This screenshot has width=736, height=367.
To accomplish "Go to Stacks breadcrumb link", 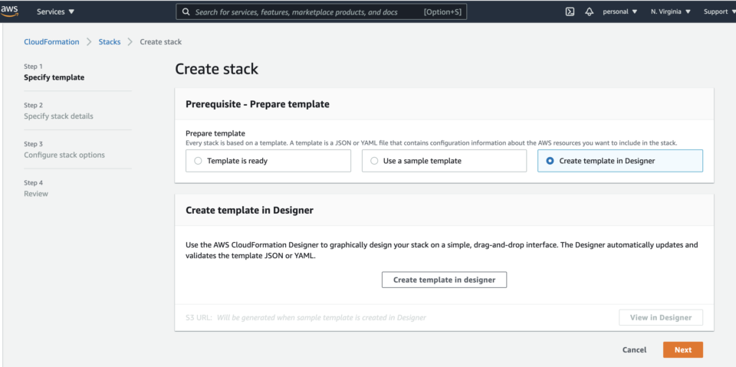I will click(x=110, y=42).
